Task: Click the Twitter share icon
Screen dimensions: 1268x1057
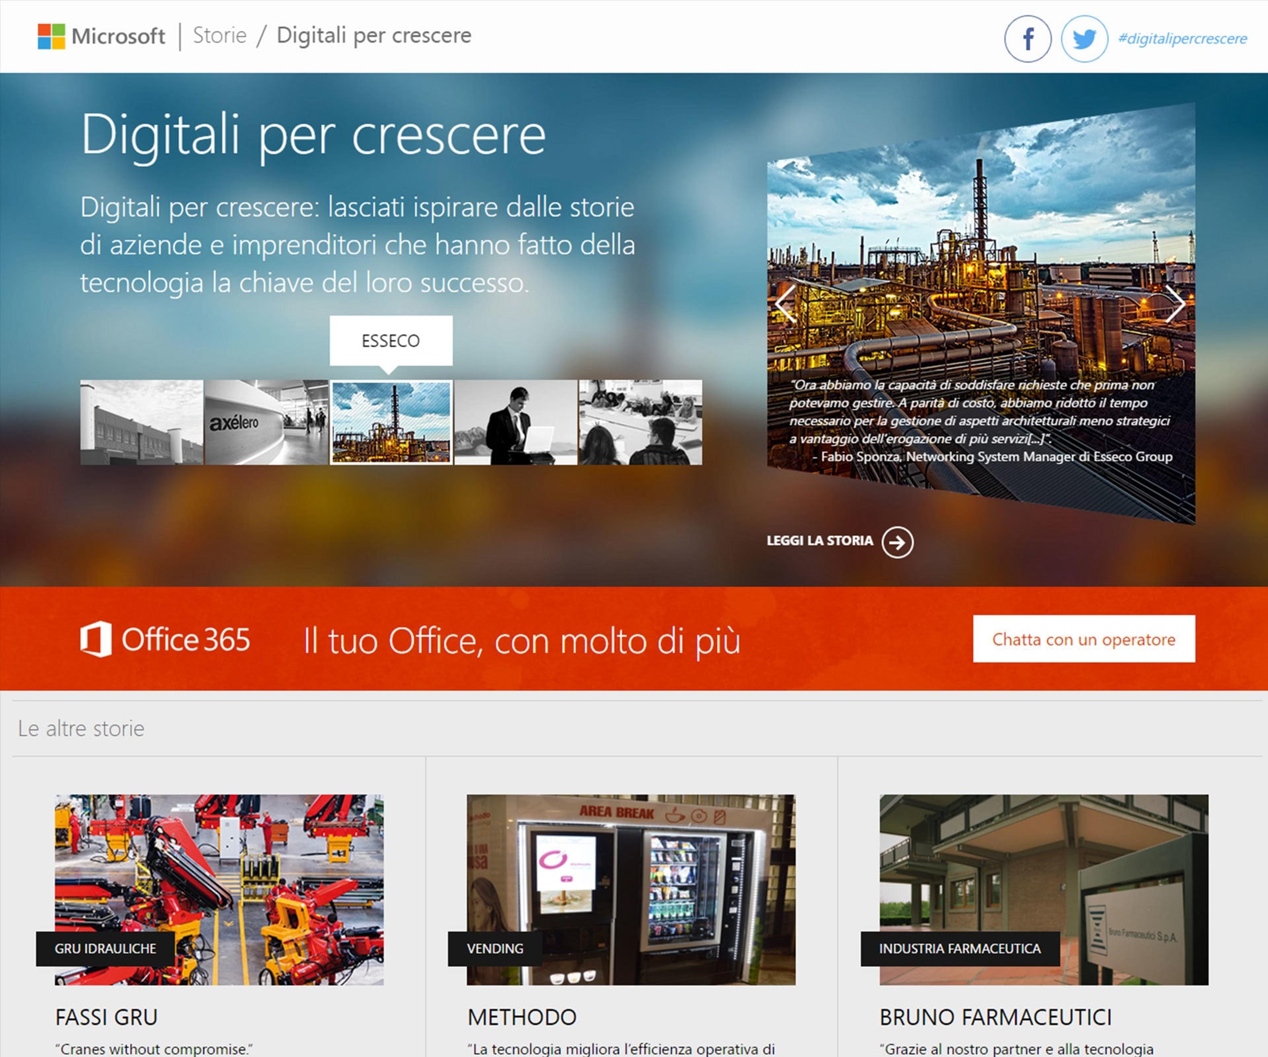Action: point(1084,39)
